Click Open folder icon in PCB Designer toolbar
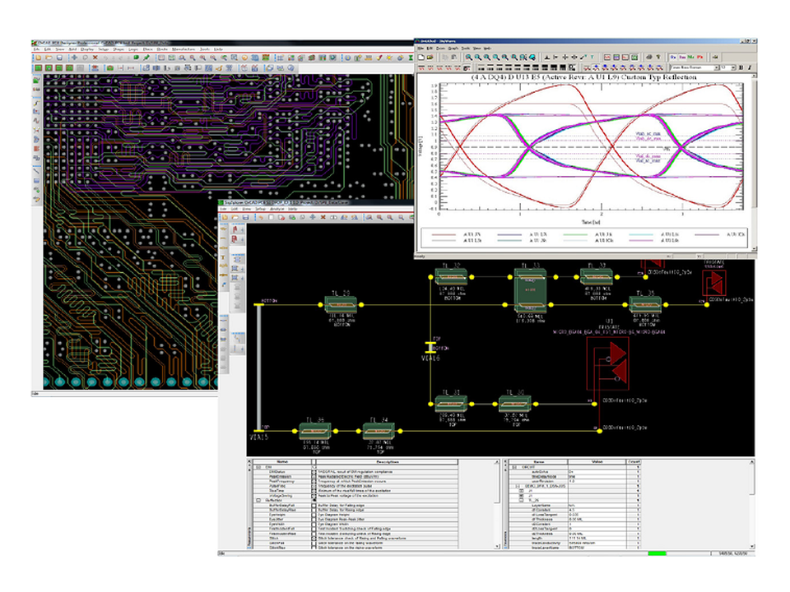Image resolution: width=790 pixels, height=592 pixels. click(x=49, y=58)
